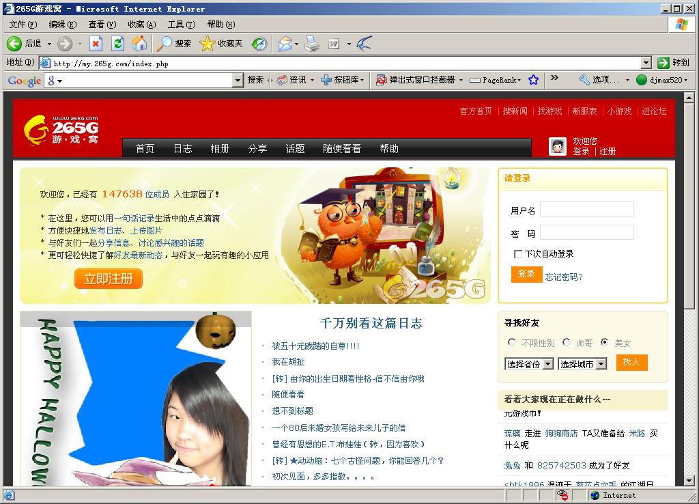Expand the Google toolbar chevron overflow

(554, 78)
